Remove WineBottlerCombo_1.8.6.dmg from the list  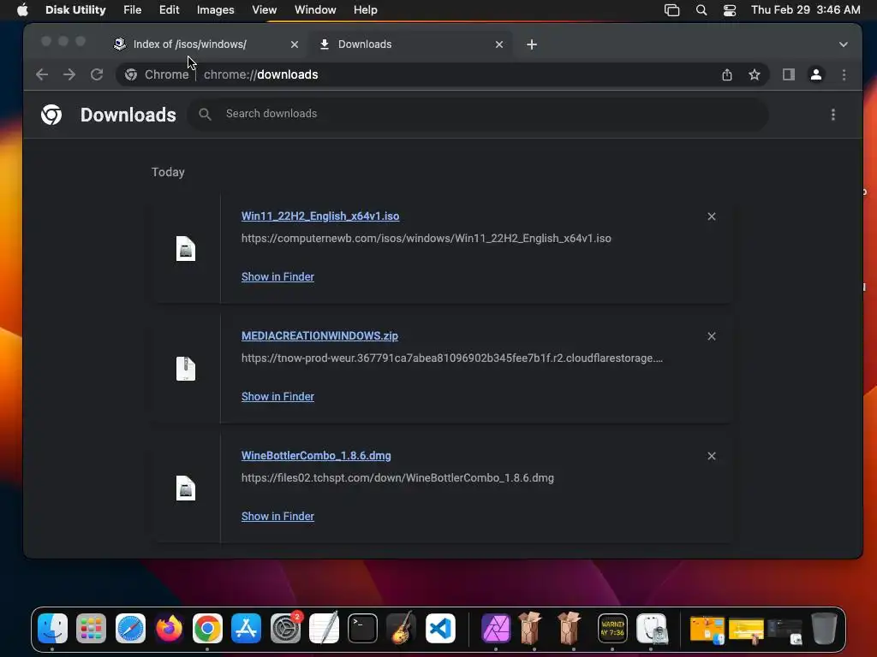coord(712,456)
